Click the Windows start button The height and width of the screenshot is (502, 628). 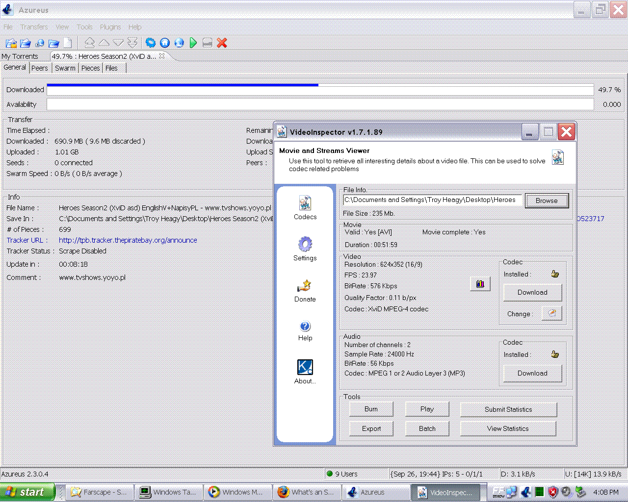coord(27,492)
